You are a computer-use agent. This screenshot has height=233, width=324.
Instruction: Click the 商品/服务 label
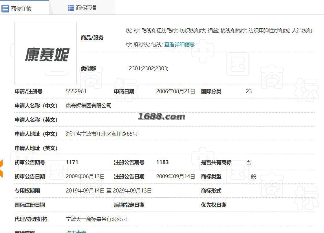point(92,38)
